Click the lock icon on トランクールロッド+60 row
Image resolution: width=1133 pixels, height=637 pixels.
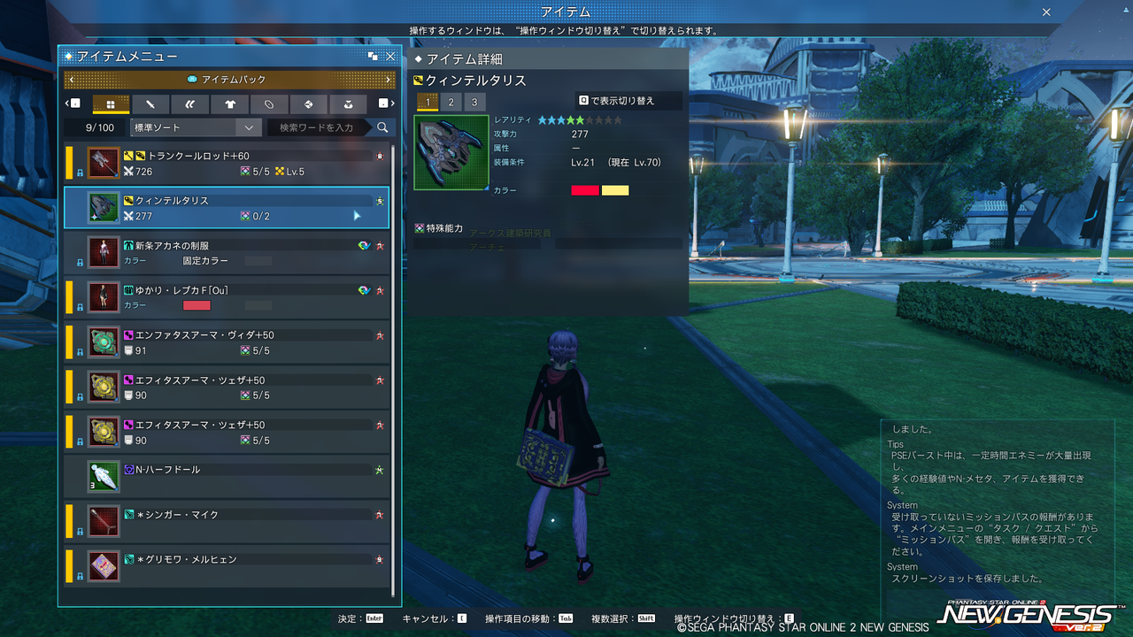(80, 173)
